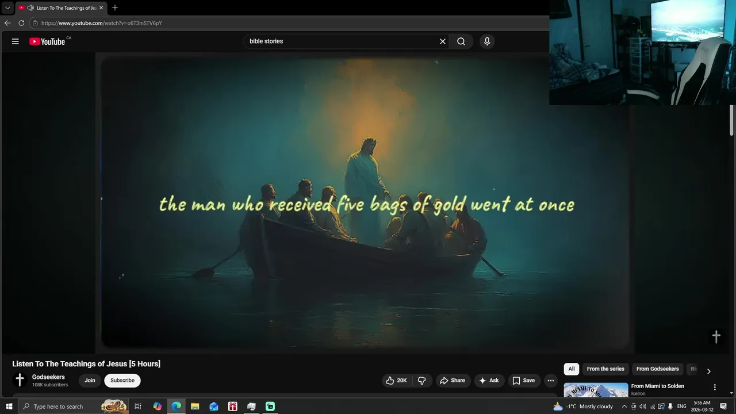Image resolution: width=736 pixels, height=414 pixels.
Task: Save the video to a playlist
Action: 524,381
